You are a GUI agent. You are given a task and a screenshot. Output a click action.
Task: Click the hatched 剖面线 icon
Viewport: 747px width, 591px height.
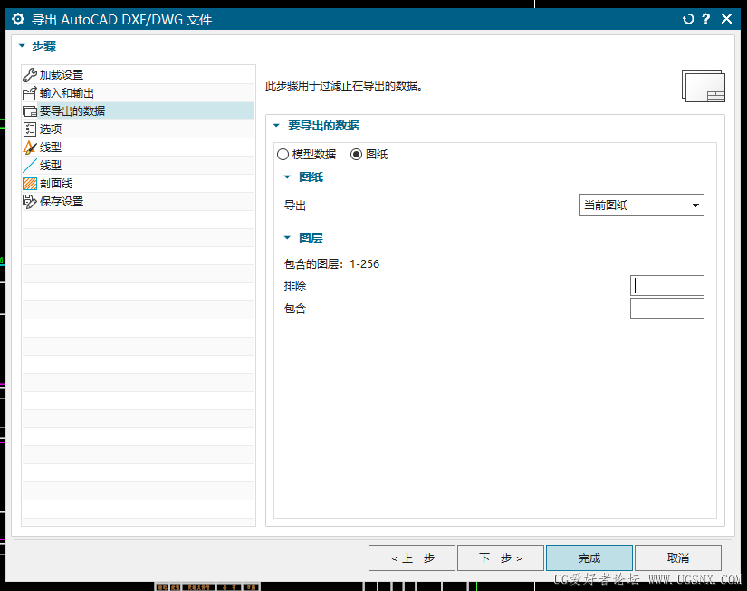(x=30, y=184)
